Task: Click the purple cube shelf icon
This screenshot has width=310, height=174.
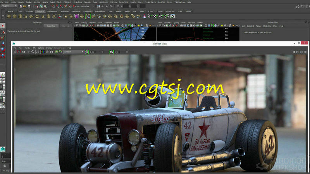Action: click(76, 16)
